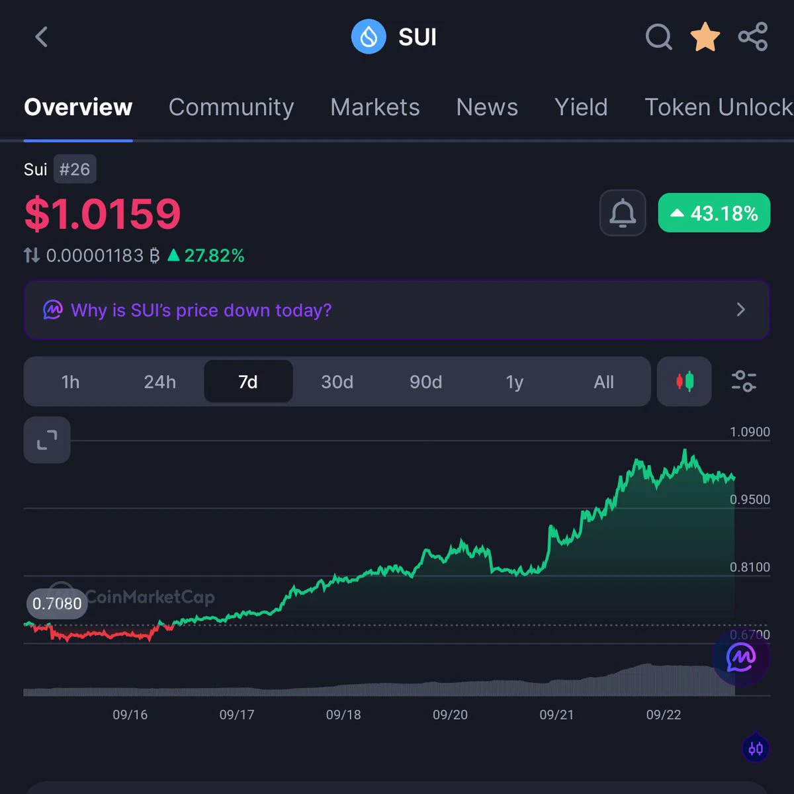
Task: Open the candlestick indicator badge below chart
Action: click(x=756, y=748)
